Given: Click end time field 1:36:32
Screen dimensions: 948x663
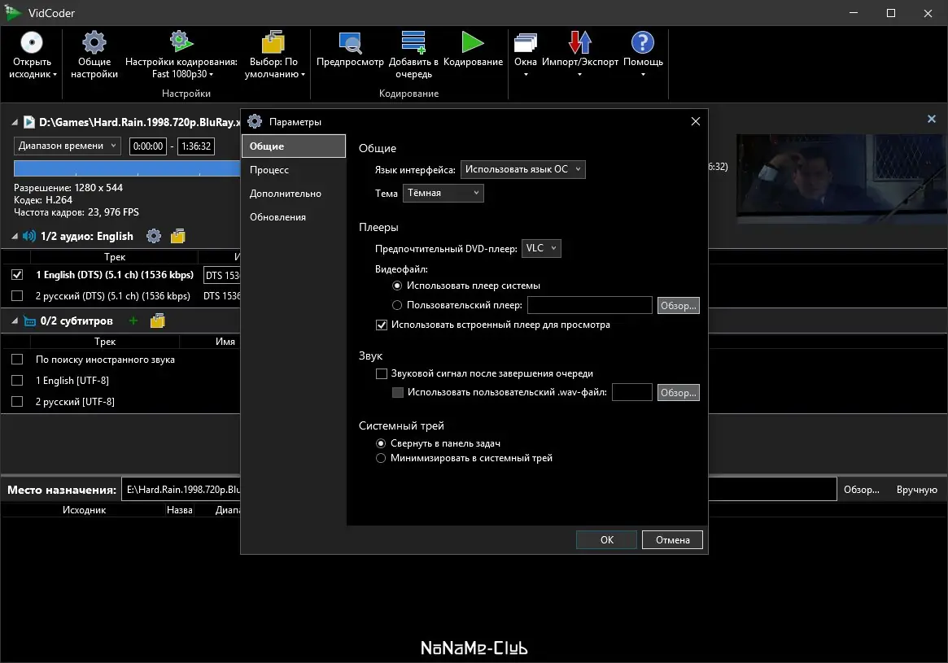Looking at the screenshot, I should [x=196, y=146].
